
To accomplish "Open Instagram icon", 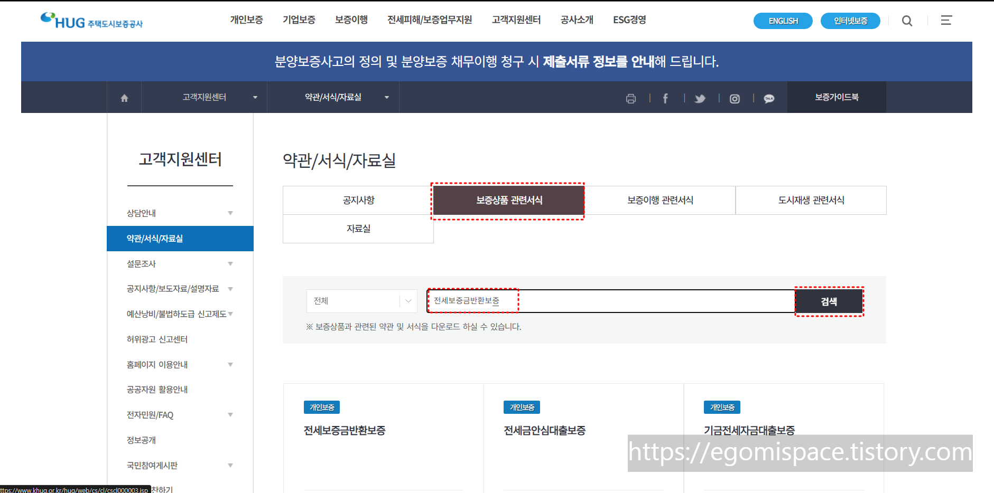I will [735, 98].
